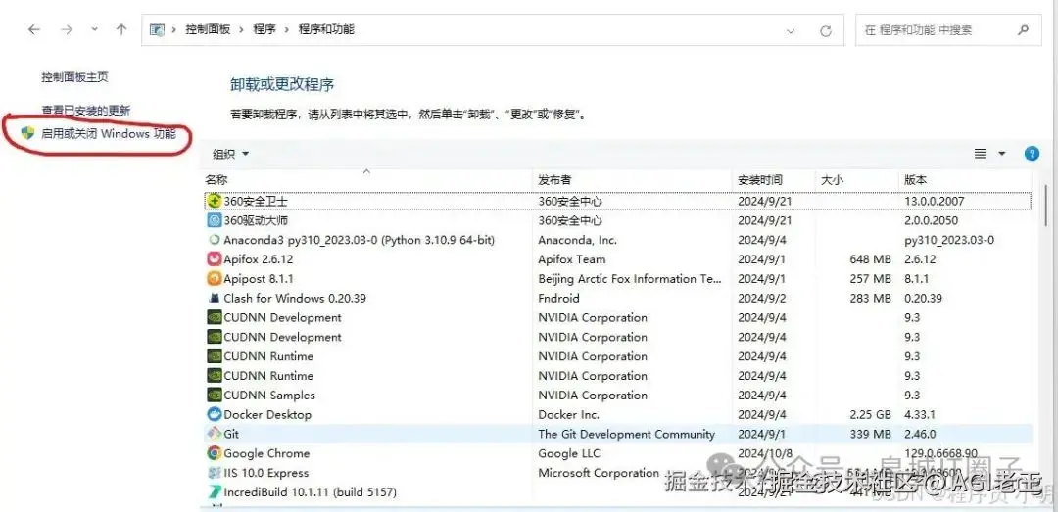The width and height of the screenshot is (1058, 512).
Task: Click the search magnifier icon
Action: [1024, 30]
